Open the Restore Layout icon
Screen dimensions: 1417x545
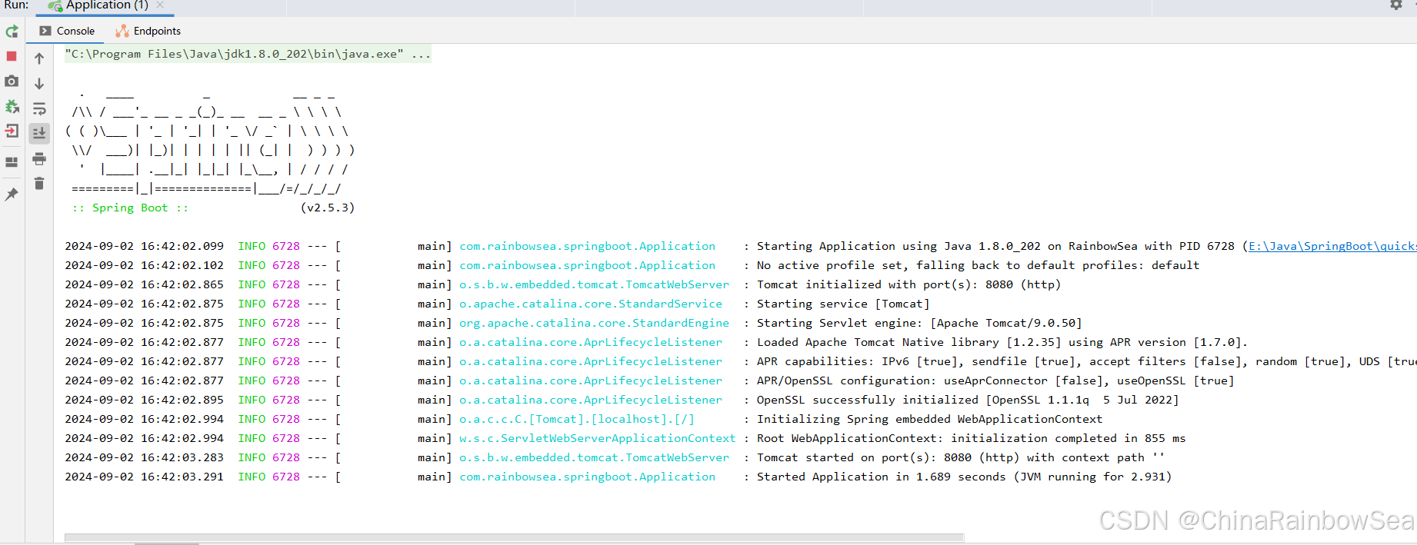pyautogui.click(x=12, y=162)
